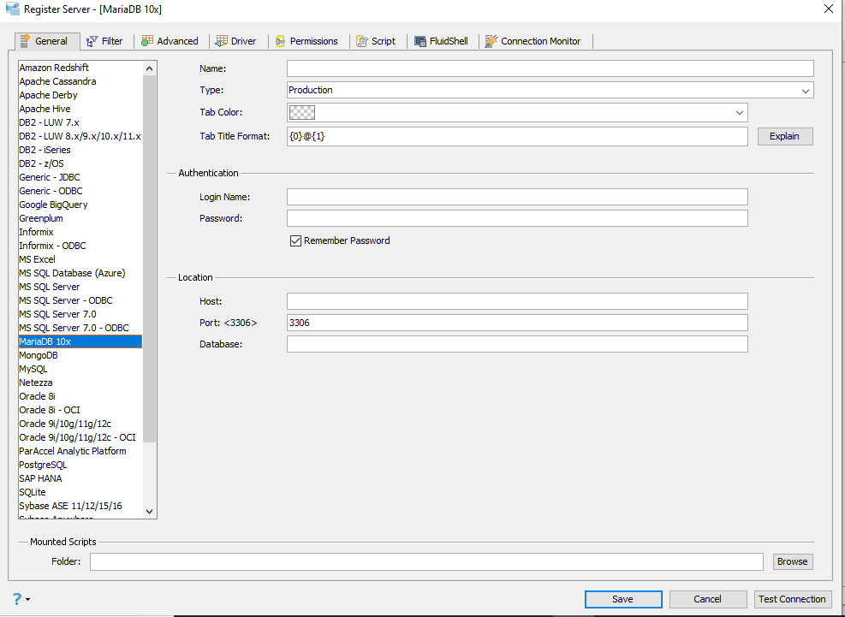The width and height of the screenshot is (845, 617).
Task: Go to the Permissions tab
Action: [x=307, y=41]
